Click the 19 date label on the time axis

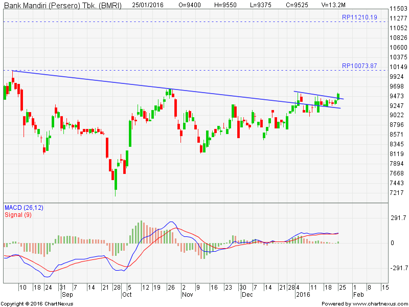(156, 288)
